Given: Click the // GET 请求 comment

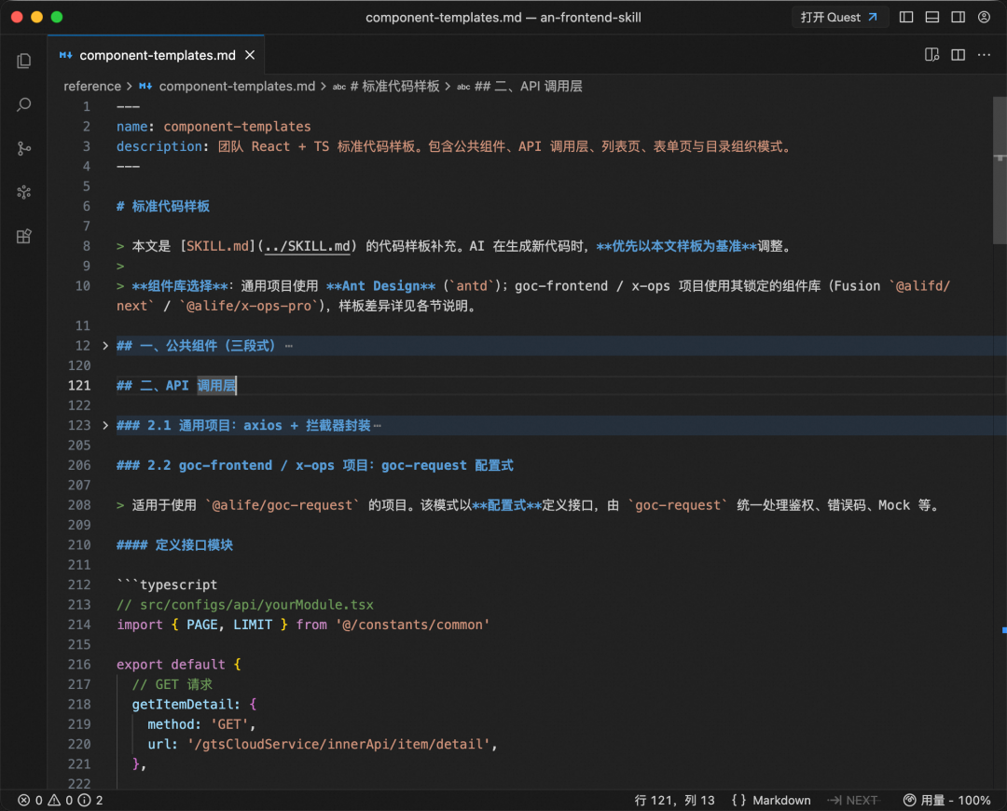Looking at the screenshot, I should pos(172,684).
